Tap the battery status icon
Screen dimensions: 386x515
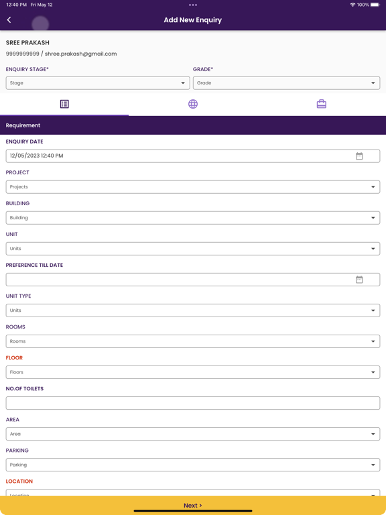(375, 5)
